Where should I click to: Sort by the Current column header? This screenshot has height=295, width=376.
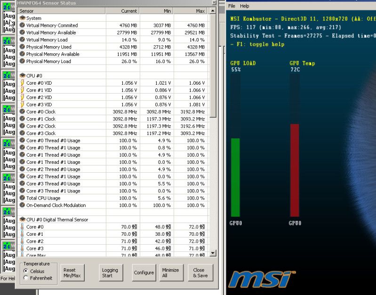pyautogui.click(x=122, y=11)
